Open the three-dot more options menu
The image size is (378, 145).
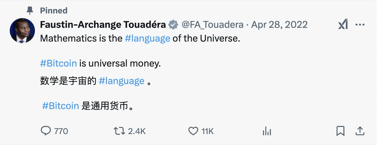[360, 24]
